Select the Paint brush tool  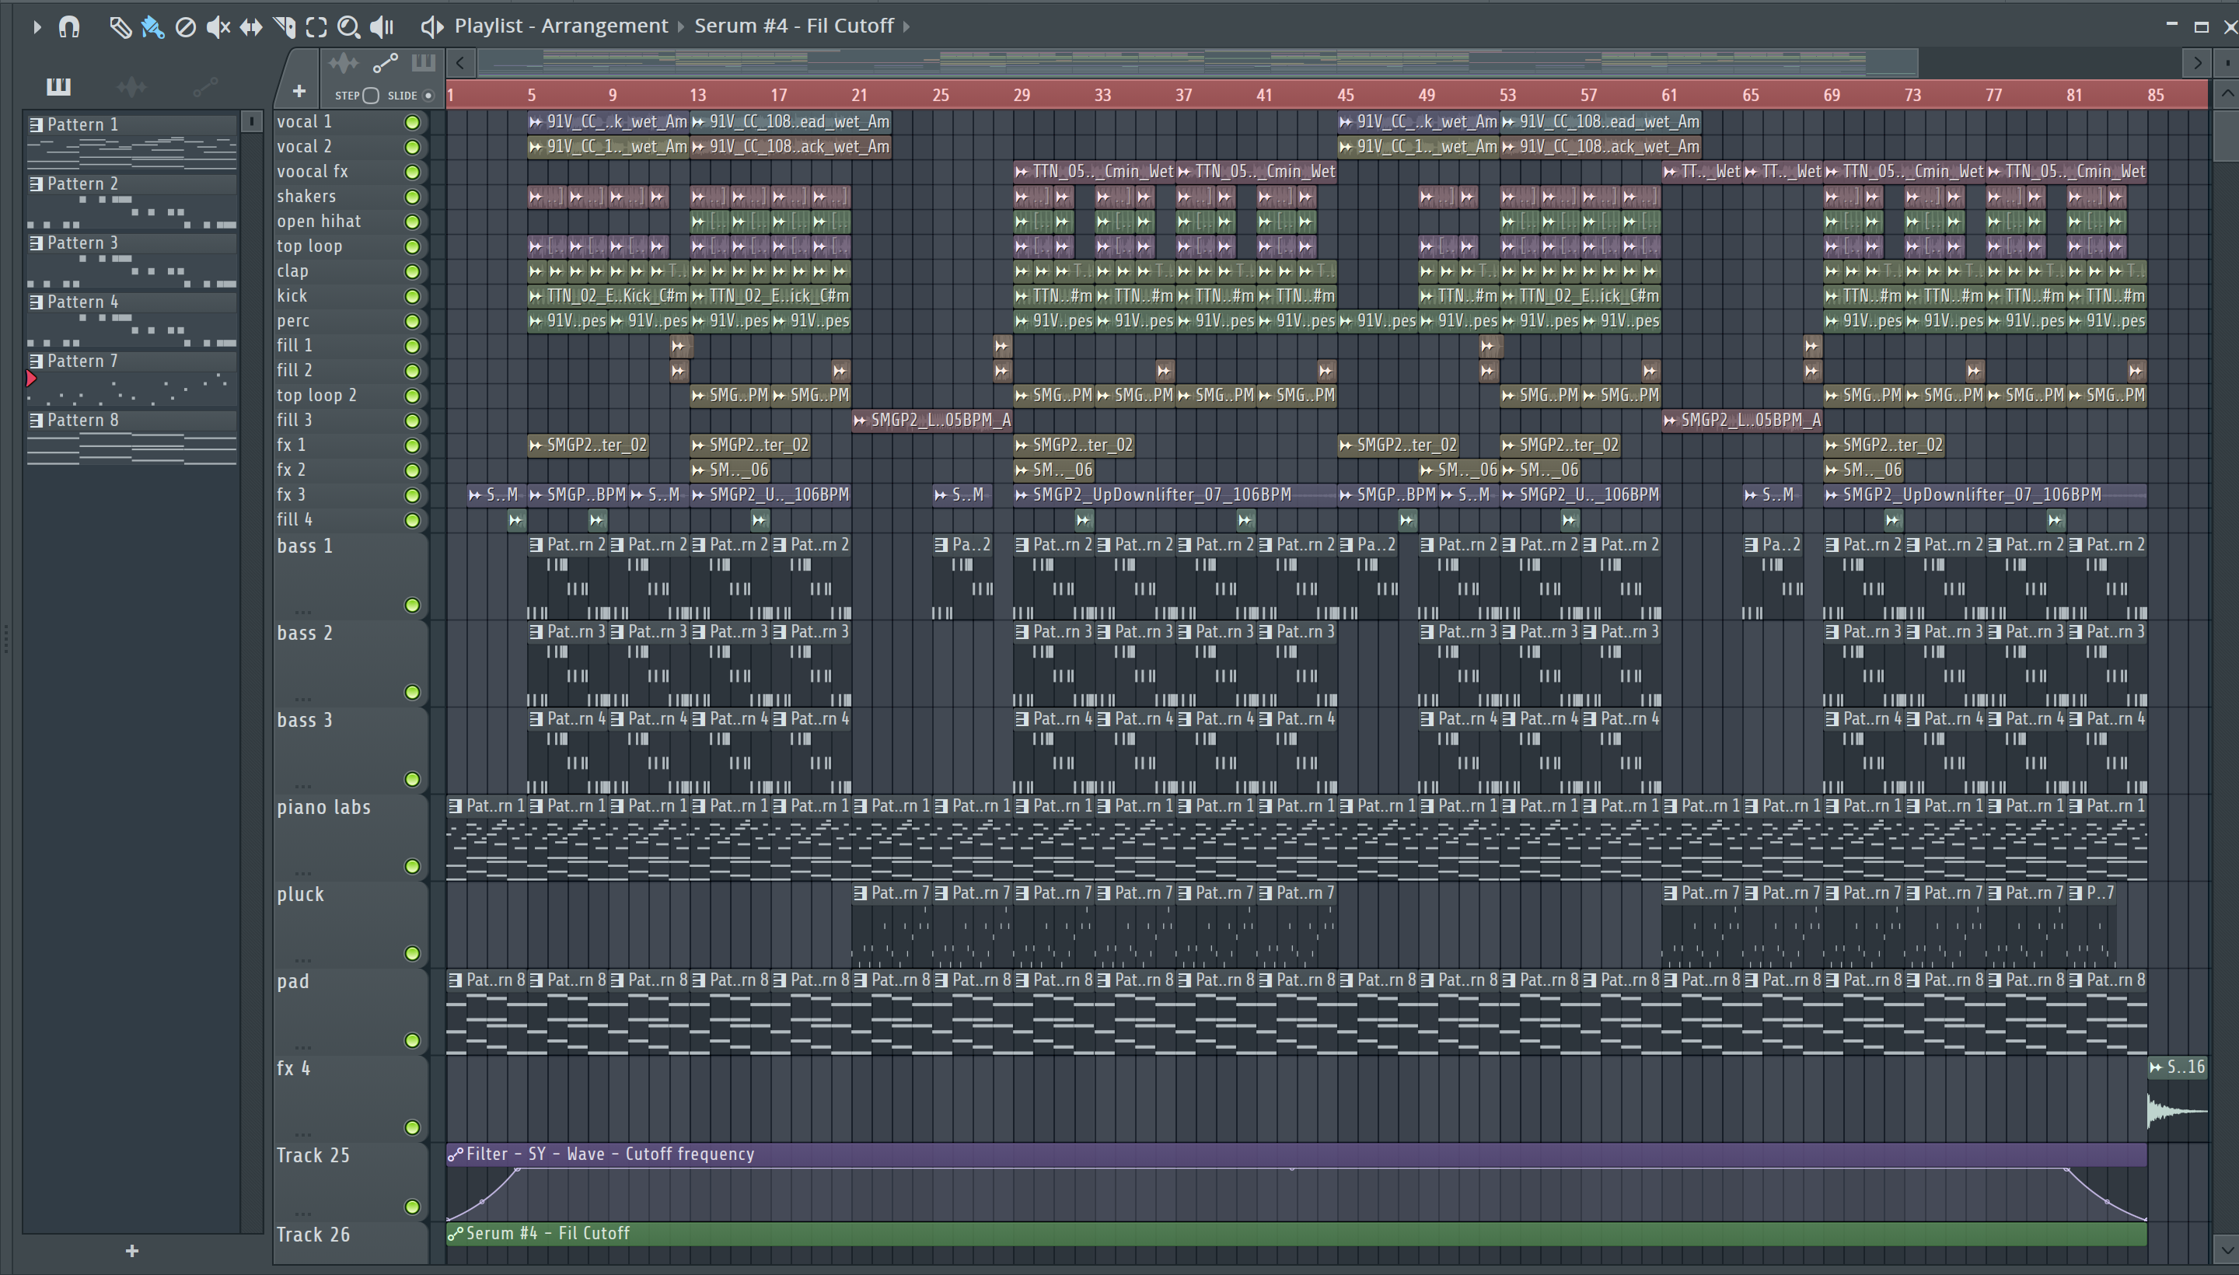[152, 26]
